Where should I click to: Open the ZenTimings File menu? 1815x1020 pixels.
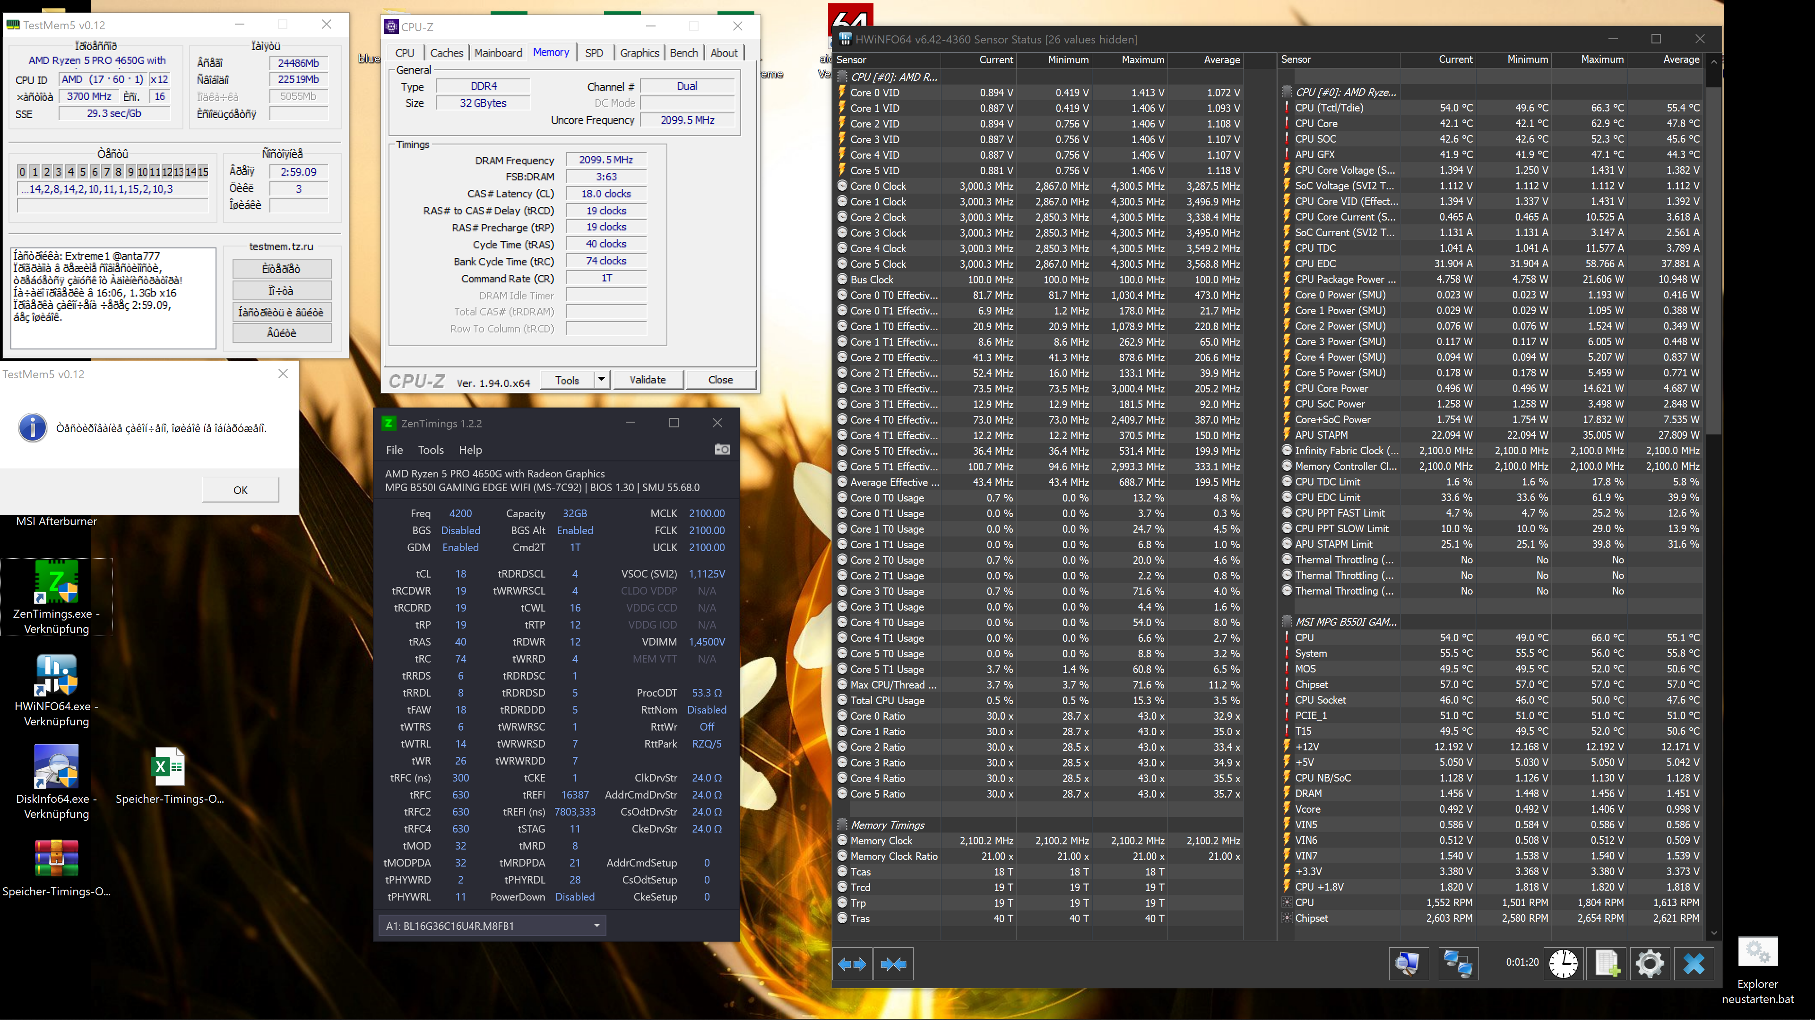394,450
